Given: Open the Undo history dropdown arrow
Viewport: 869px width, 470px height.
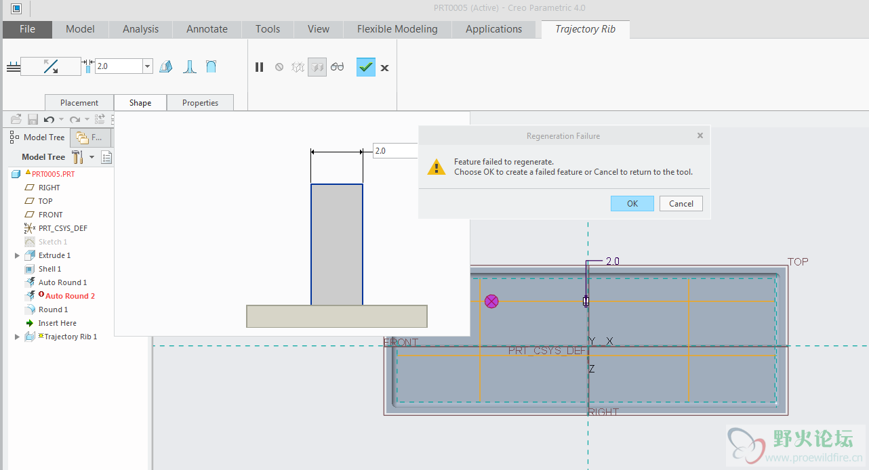Looking at the screenshot, I should coord(62,120).
